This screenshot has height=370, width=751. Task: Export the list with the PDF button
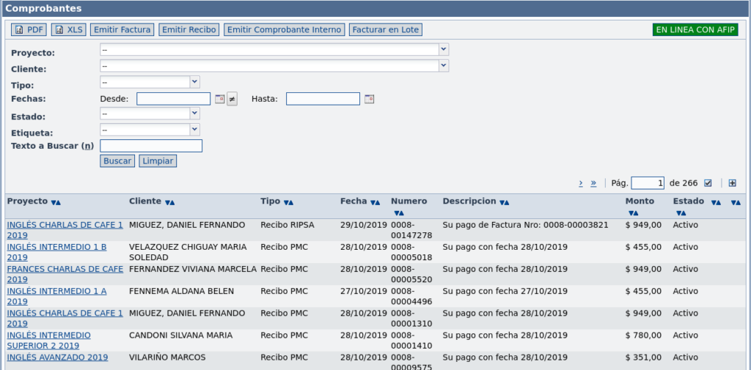click(29, 30)
